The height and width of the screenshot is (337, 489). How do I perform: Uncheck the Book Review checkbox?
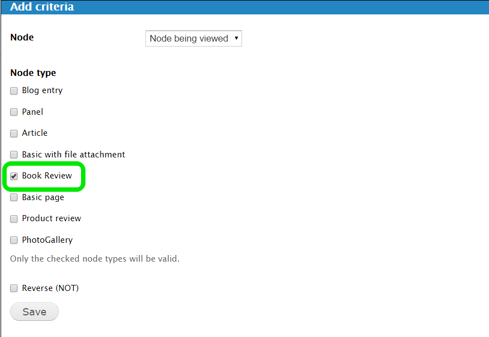14,176
